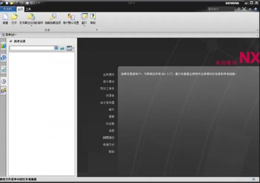
Task: Open view style dropdown arrow in History panel
Action: [73, 48]
